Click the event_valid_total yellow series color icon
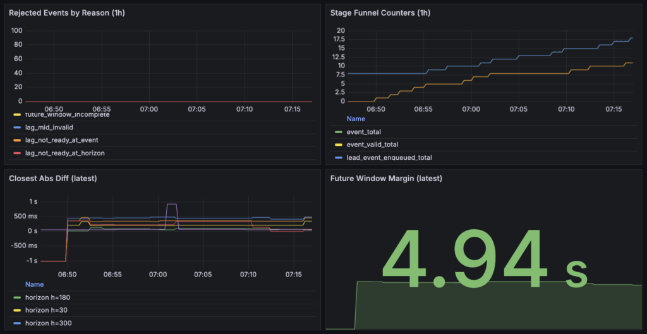 pos(339,145)
